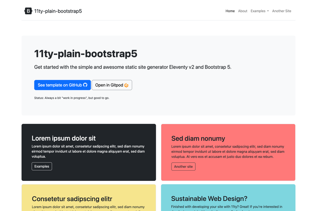Click the Lorem ipsum dolor sit heading

[x=63, y=138]
